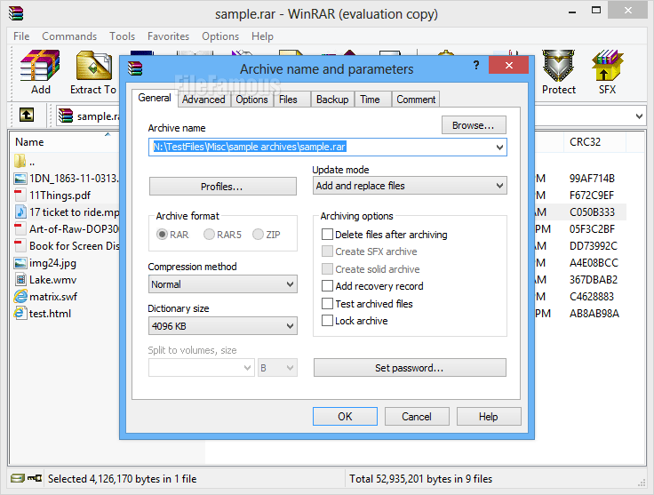The image size is (654, 495).
Task: Open the volume size unit B dropdown
Action: (277, 368)
